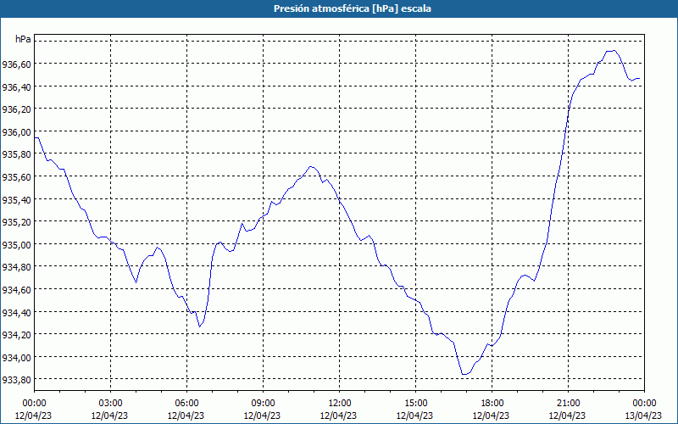
Task: Click the 934,80 y-axis label
Action: point(16,267)
